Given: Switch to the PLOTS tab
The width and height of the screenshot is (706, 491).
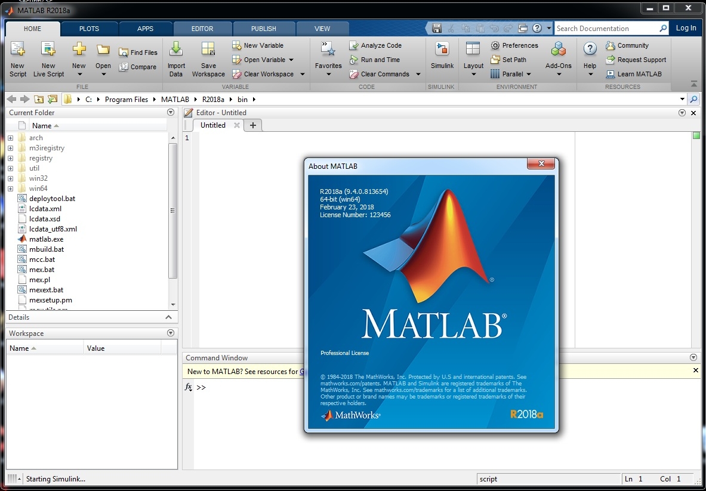Looking at the screenshot, I should click(88, 28).
